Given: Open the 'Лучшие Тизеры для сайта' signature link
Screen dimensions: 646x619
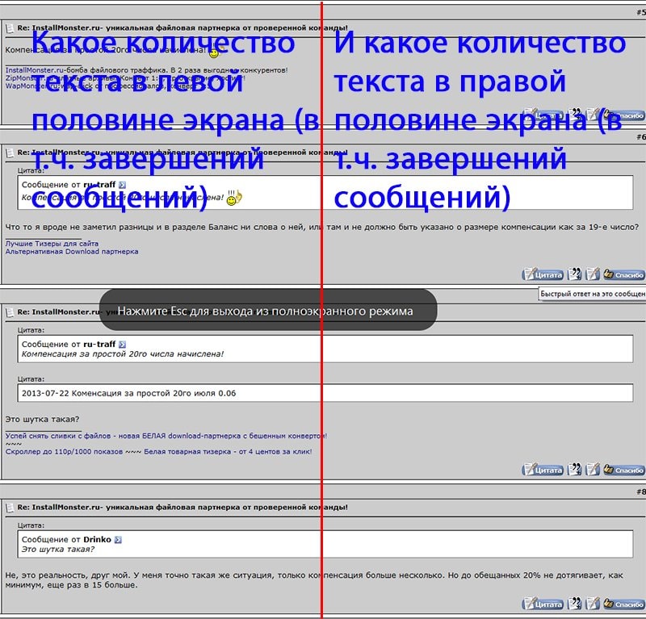Looking at the screenshot, I should pos(52,244).
